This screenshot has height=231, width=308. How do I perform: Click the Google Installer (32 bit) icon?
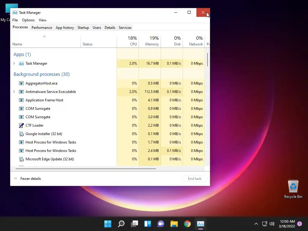tap(21, 134)
